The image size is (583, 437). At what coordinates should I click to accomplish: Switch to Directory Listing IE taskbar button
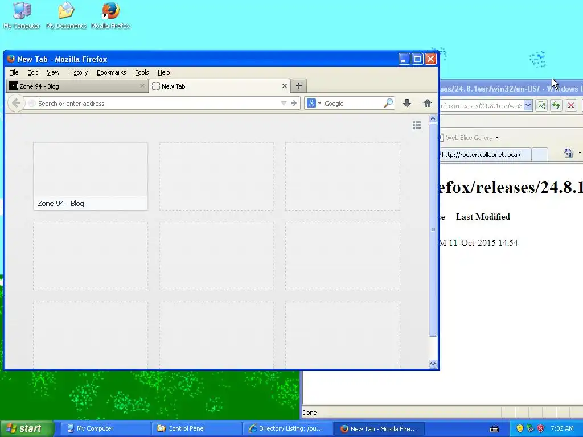click(287, 428)
